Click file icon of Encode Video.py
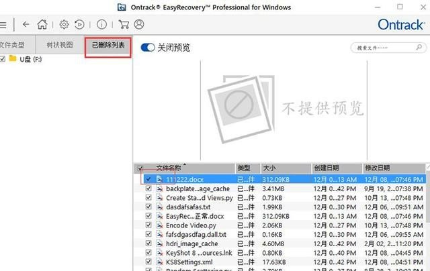 tap(159, 225)
